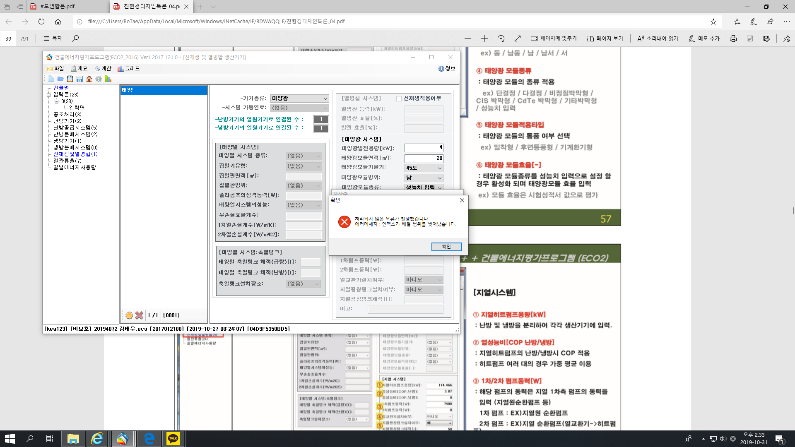The height and width of the screenshot is (447, 795).
Task: Click the orange add record icon
Action: click(129, 315)
